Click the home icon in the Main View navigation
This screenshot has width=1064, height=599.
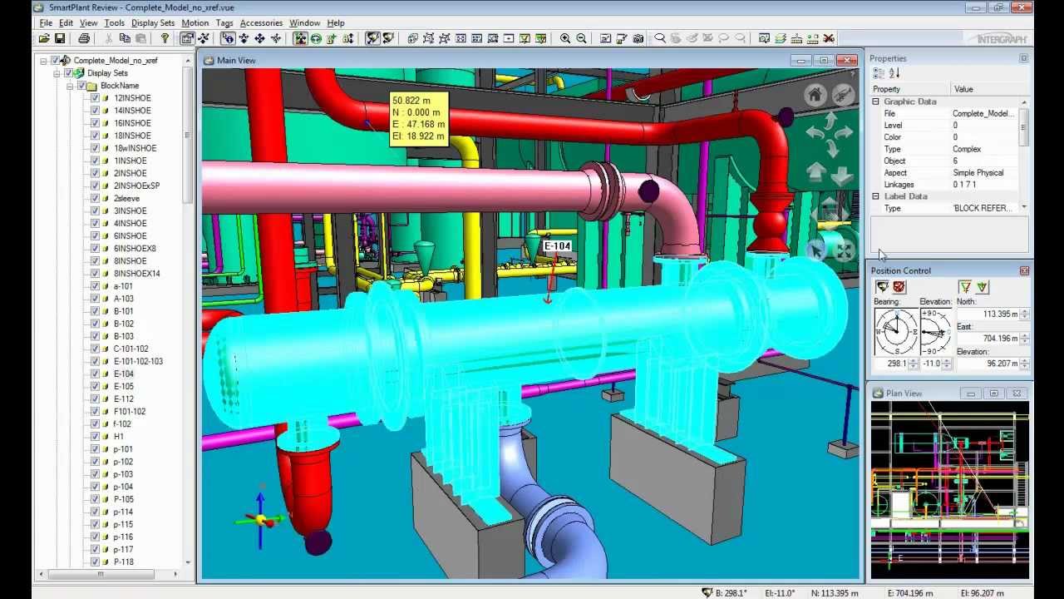coord(815,94)
